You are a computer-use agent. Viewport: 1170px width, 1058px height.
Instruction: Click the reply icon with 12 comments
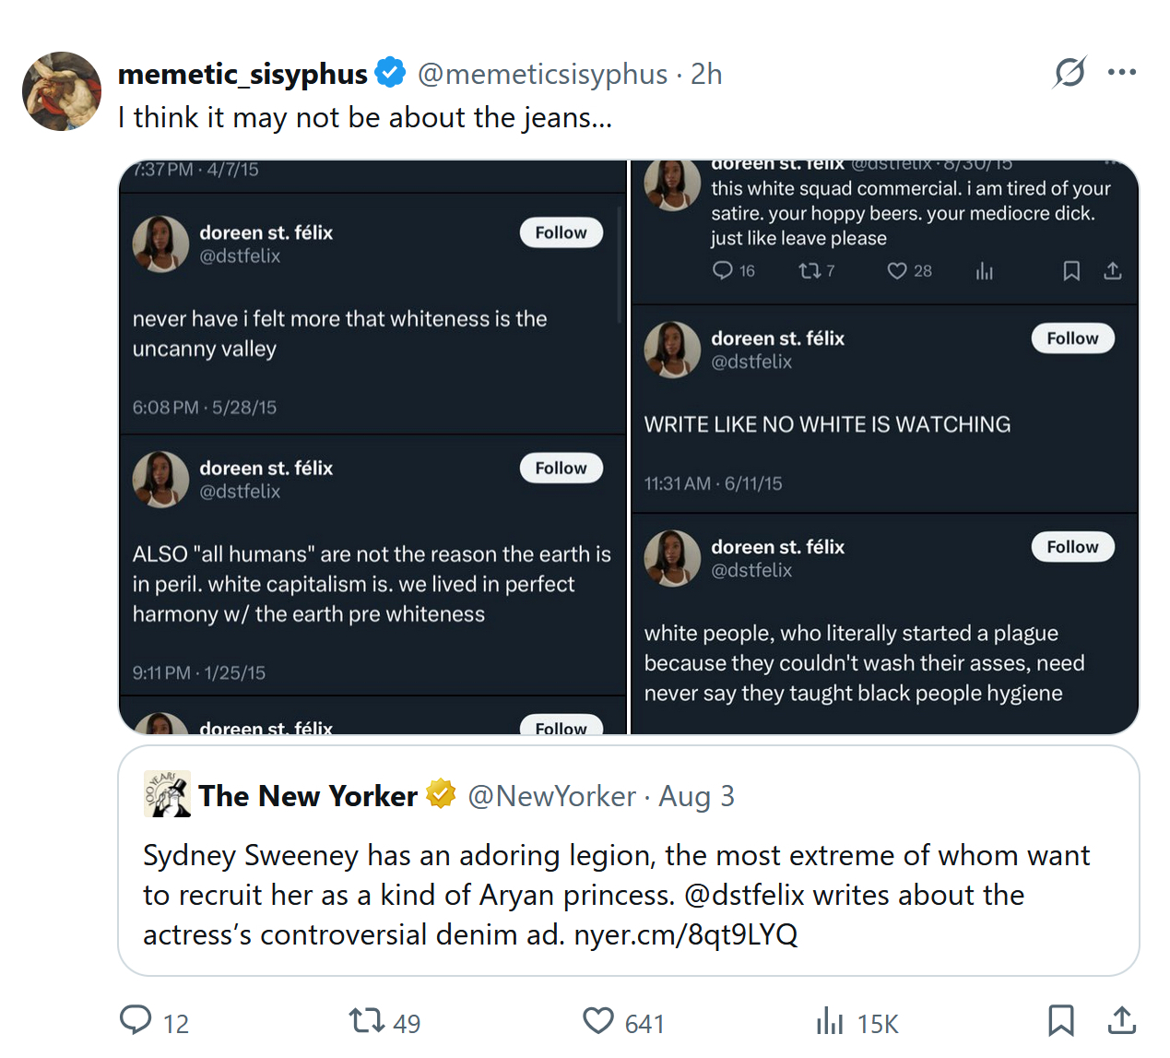136,1020
